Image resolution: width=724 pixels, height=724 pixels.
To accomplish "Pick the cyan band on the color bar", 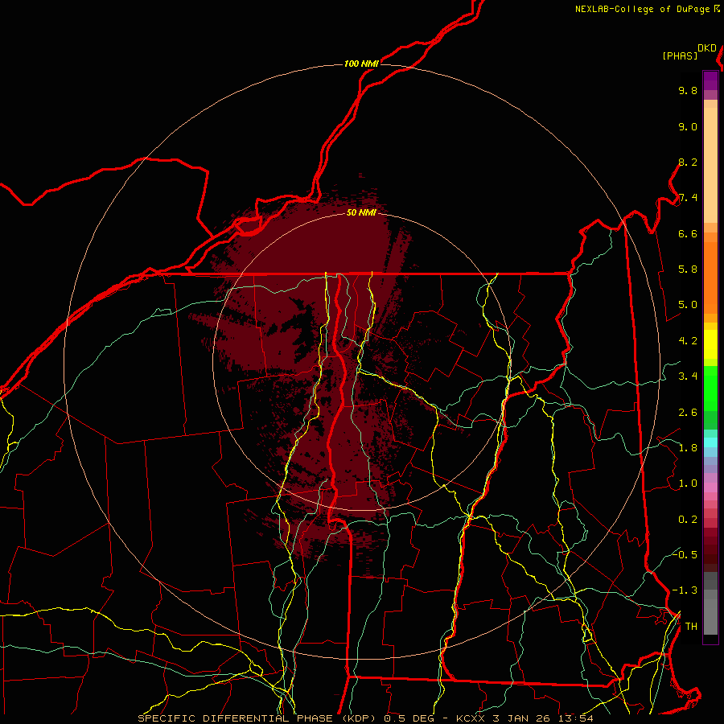I will click(x=710, y=442).
